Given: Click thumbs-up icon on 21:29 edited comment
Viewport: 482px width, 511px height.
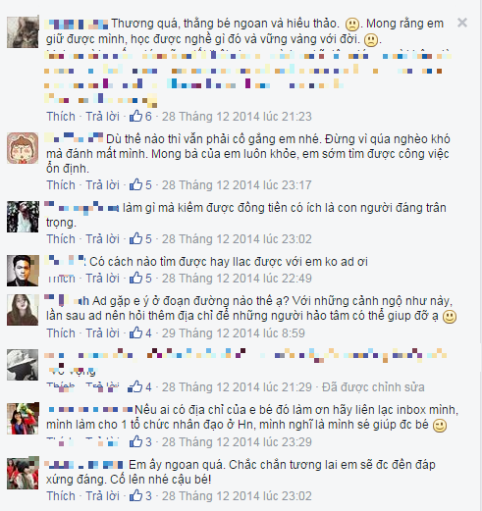Looking at the screenshot, I should [x=135, y=386].
